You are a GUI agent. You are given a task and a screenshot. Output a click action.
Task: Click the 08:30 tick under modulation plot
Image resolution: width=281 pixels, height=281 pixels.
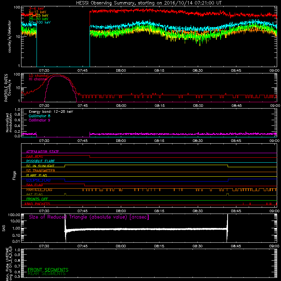click(x=198, y=141)
